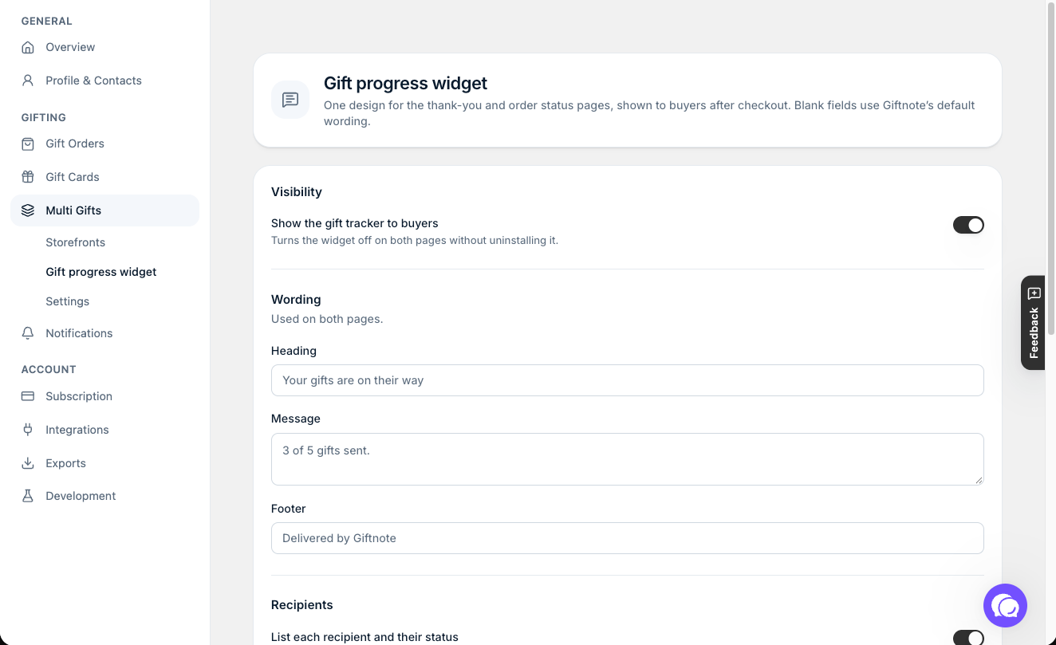Click the 'Gift progress widget' page title
Viewport: 1056px width, 645px height.
[405, 83]
